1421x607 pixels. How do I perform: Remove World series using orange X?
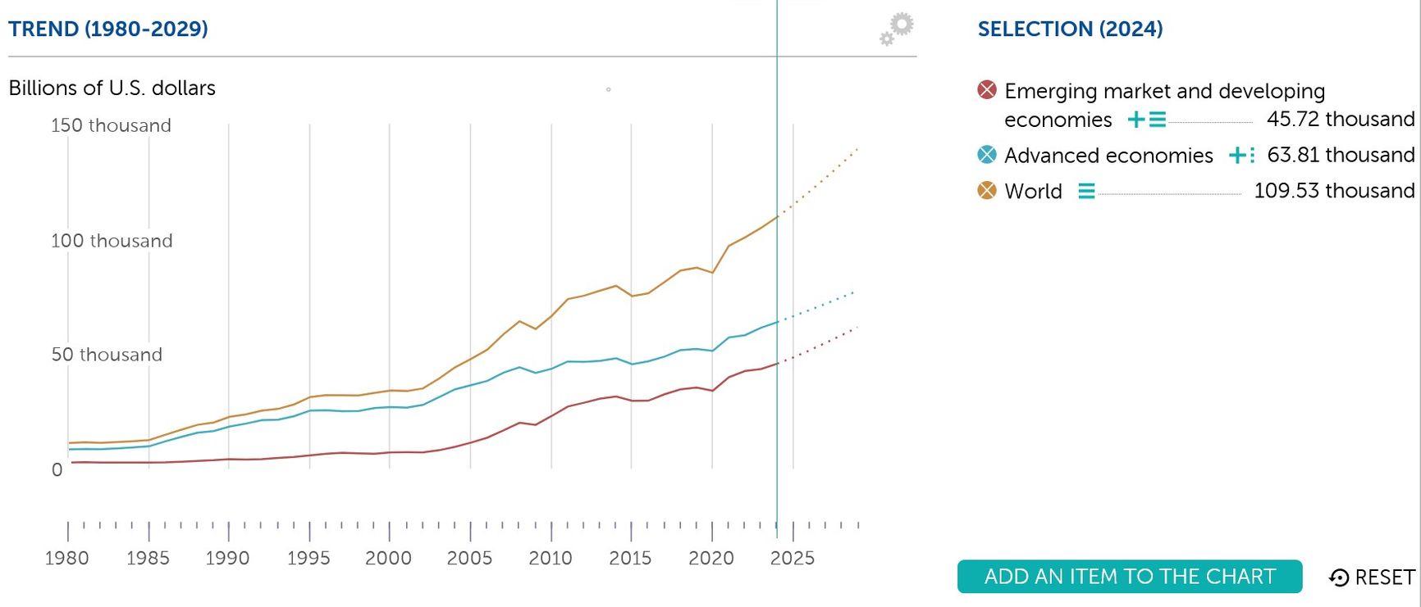tap(987, 190)
